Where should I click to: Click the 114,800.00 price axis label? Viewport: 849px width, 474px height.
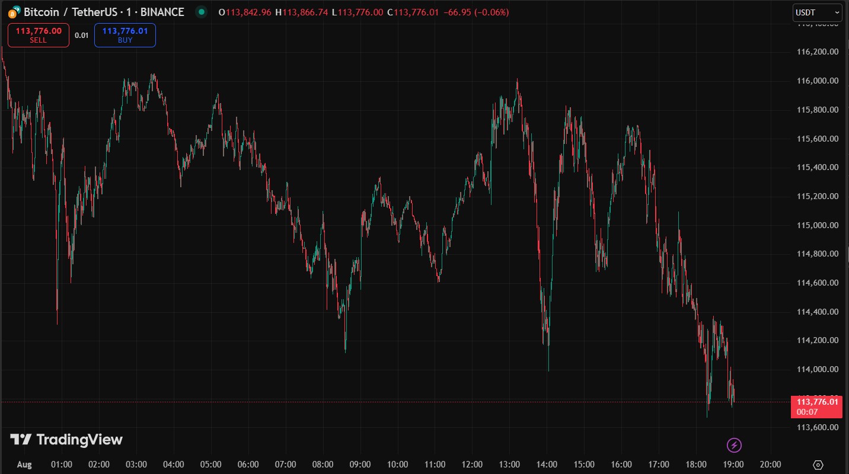[818, 254]
